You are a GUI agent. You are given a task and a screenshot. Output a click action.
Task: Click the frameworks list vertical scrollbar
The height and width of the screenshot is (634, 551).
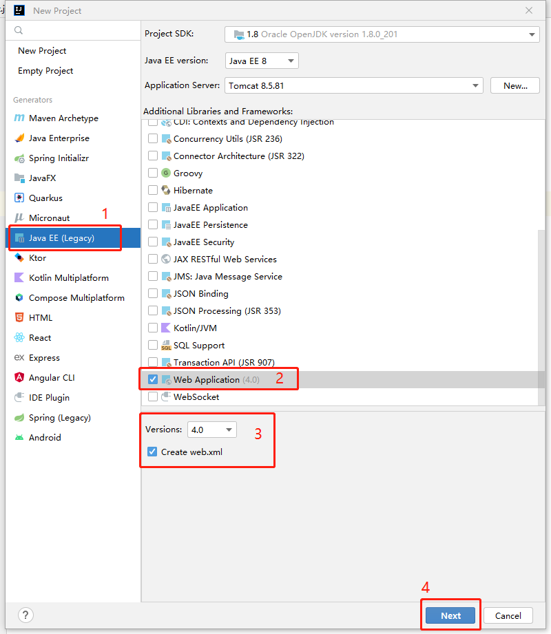coord(541,317)
